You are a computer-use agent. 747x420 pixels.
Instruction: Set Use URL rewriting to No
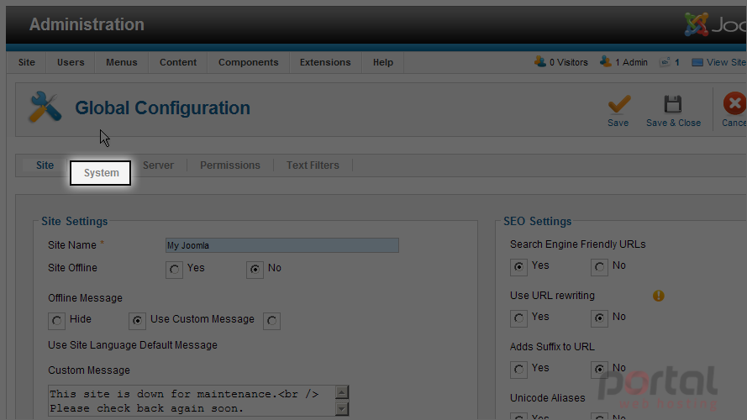(x=599, y=318)
